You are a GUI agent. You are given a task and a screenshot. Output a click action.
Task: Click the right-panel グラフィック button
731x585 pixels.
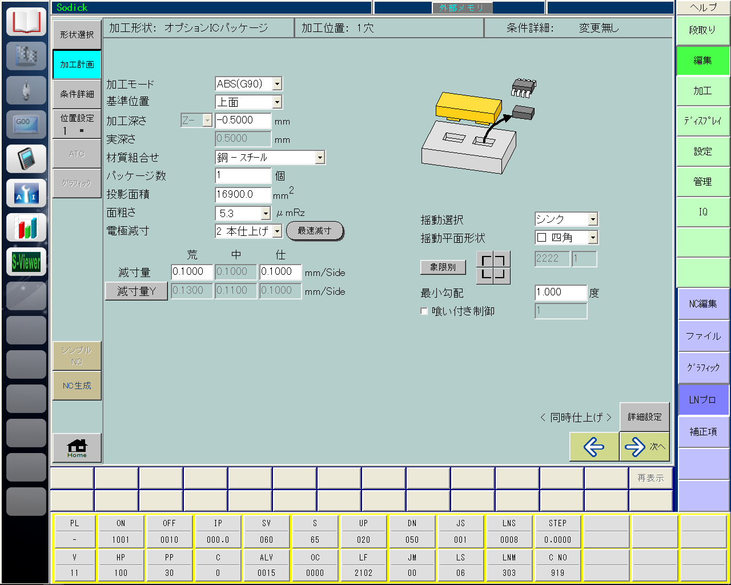(703, 368)
